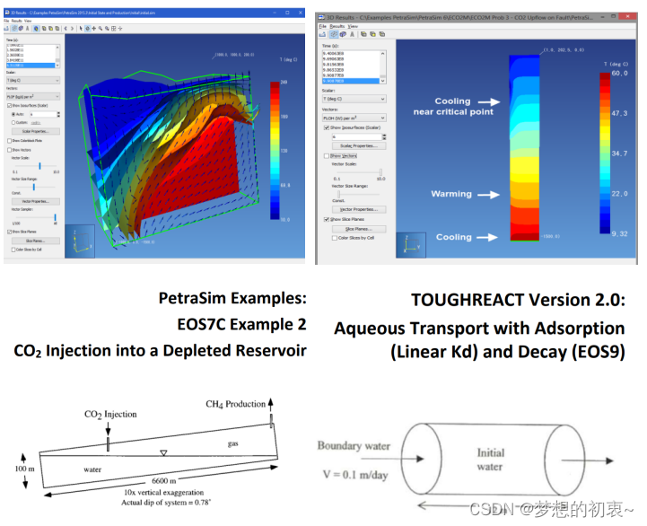Click the first toolbar icon in left window

click(x=6, y=29)
